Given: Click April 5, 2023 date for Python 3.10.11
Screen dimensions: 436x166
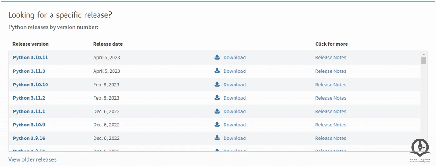Looking at the screenshot, I should click(107, 57).
